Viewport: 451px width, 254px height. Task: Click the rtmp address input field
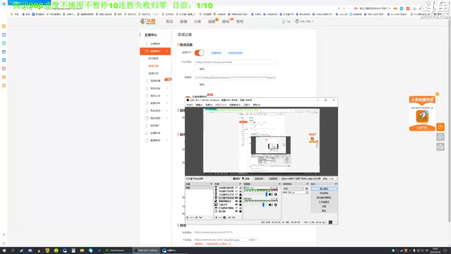(235, 62)
